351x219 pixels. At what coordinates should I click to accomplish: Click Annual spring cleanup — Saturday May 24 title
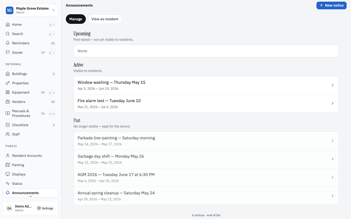[116, 193]
